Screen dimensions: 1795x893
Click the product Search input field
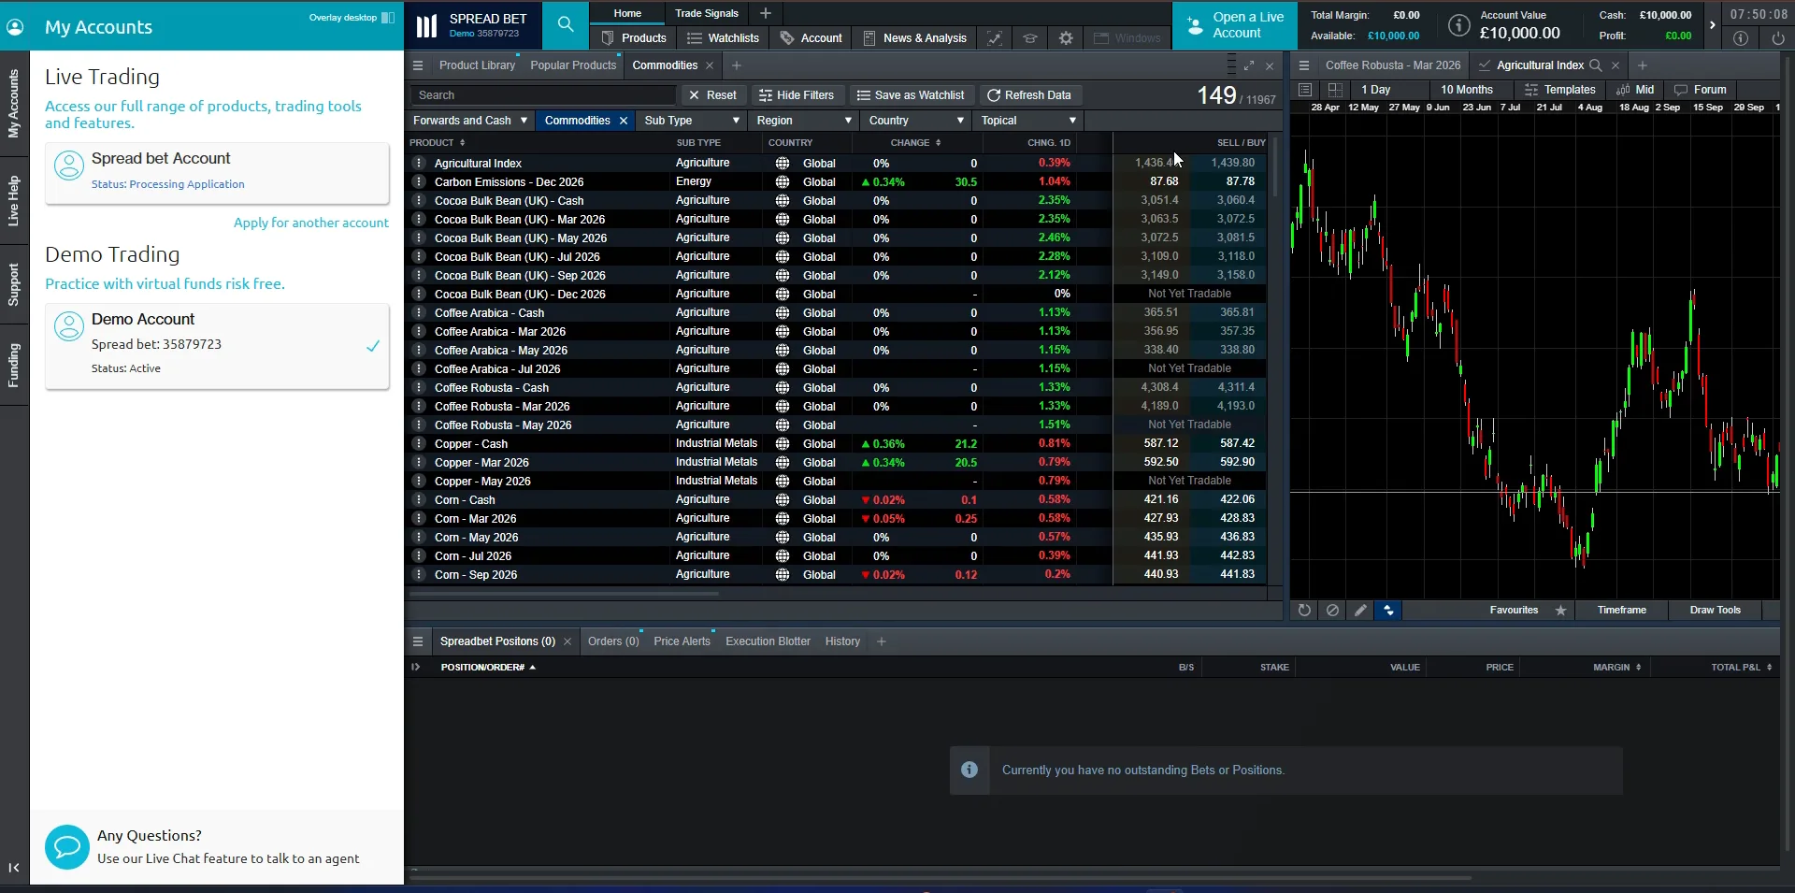542,95
